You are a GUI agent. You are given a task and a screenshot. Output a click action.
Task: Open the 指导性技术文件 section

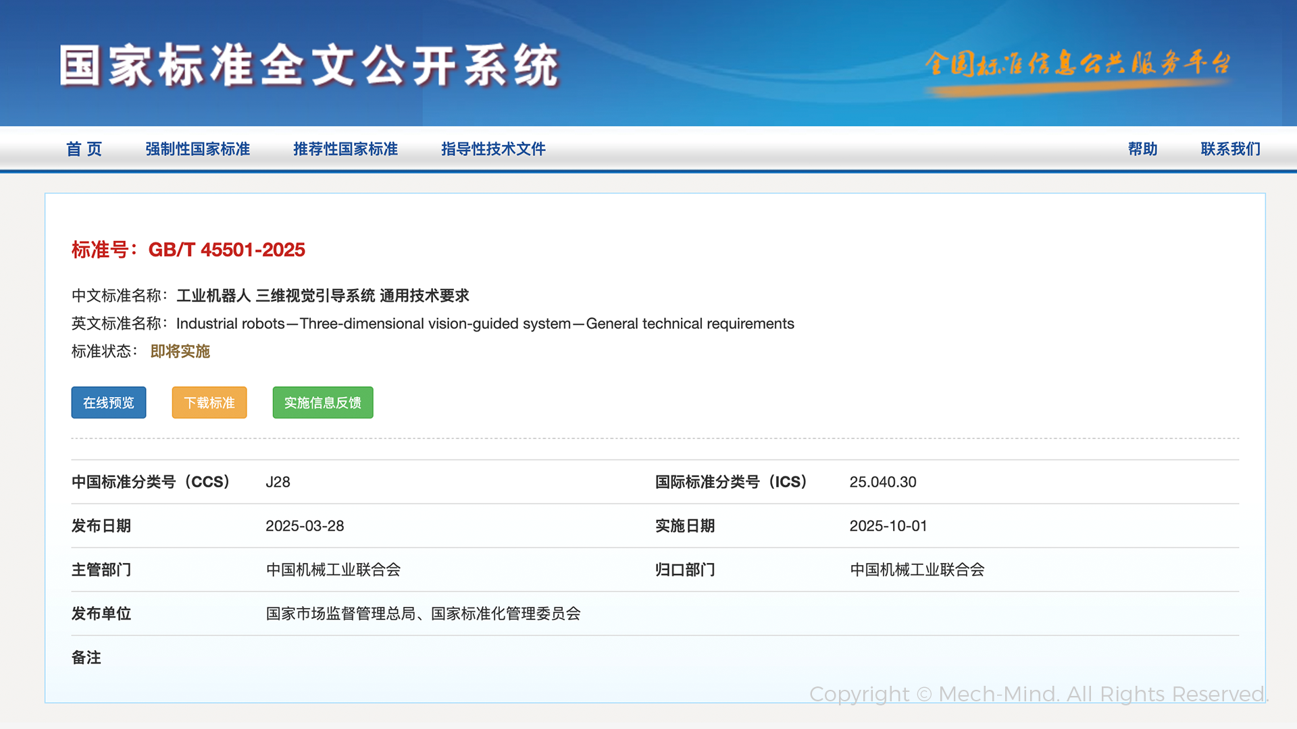pos(493,149)
